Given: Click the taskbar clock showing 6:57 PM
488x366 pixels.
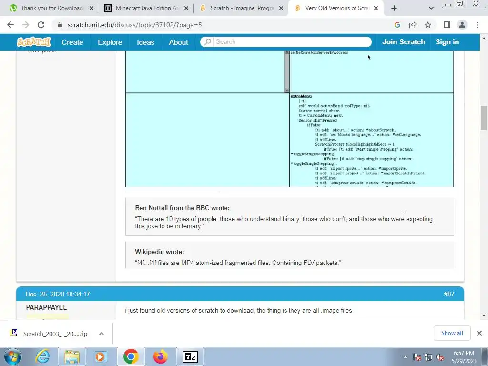Looking at the screenshot, I should [x=464, y=357].
